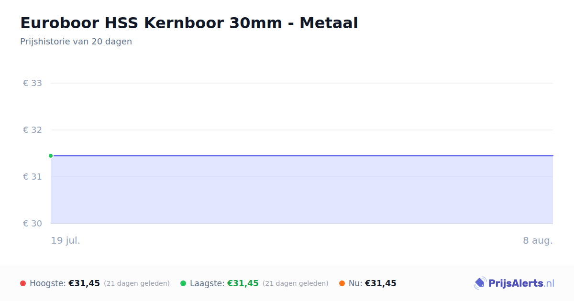Click the € 33 y-axis label
The width and height of the screenshot is (574, 301).
[x=33, y=83]
